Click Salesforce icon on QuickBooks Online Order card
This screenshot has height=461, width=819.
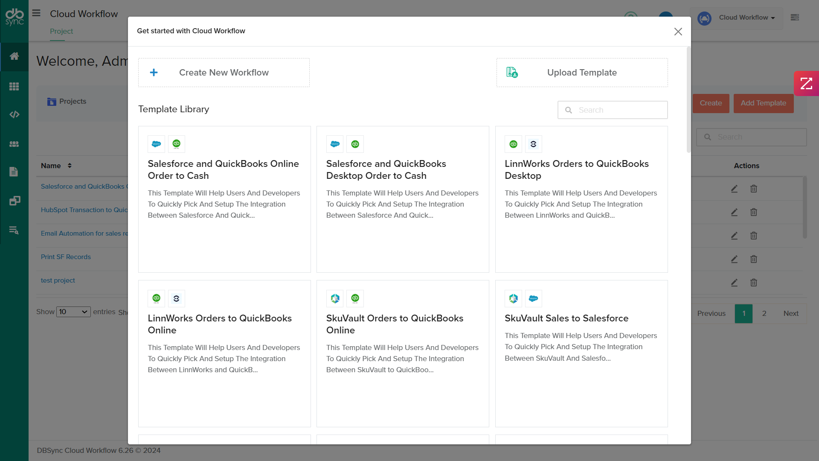tap(156, 144)
